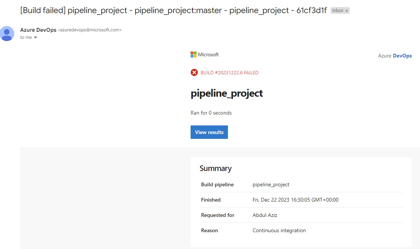This screenshot has height=249, width=420.
Task: Click the 'Requested for' row label
Action: pos(217,215)
